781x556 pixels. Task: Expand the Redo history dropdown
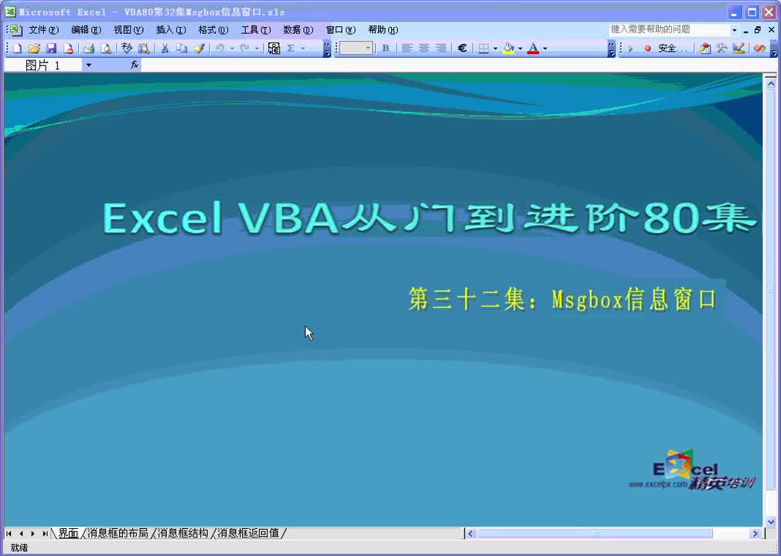coord(257,48)
